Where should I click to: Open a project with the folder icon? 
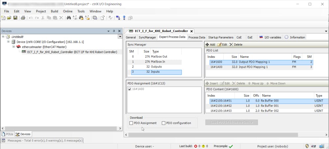coord(9,18)
